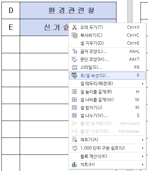Click the cell text 환 경 관 련 철
This screenshot has height=171, width=148.
[x=71, y=10]
